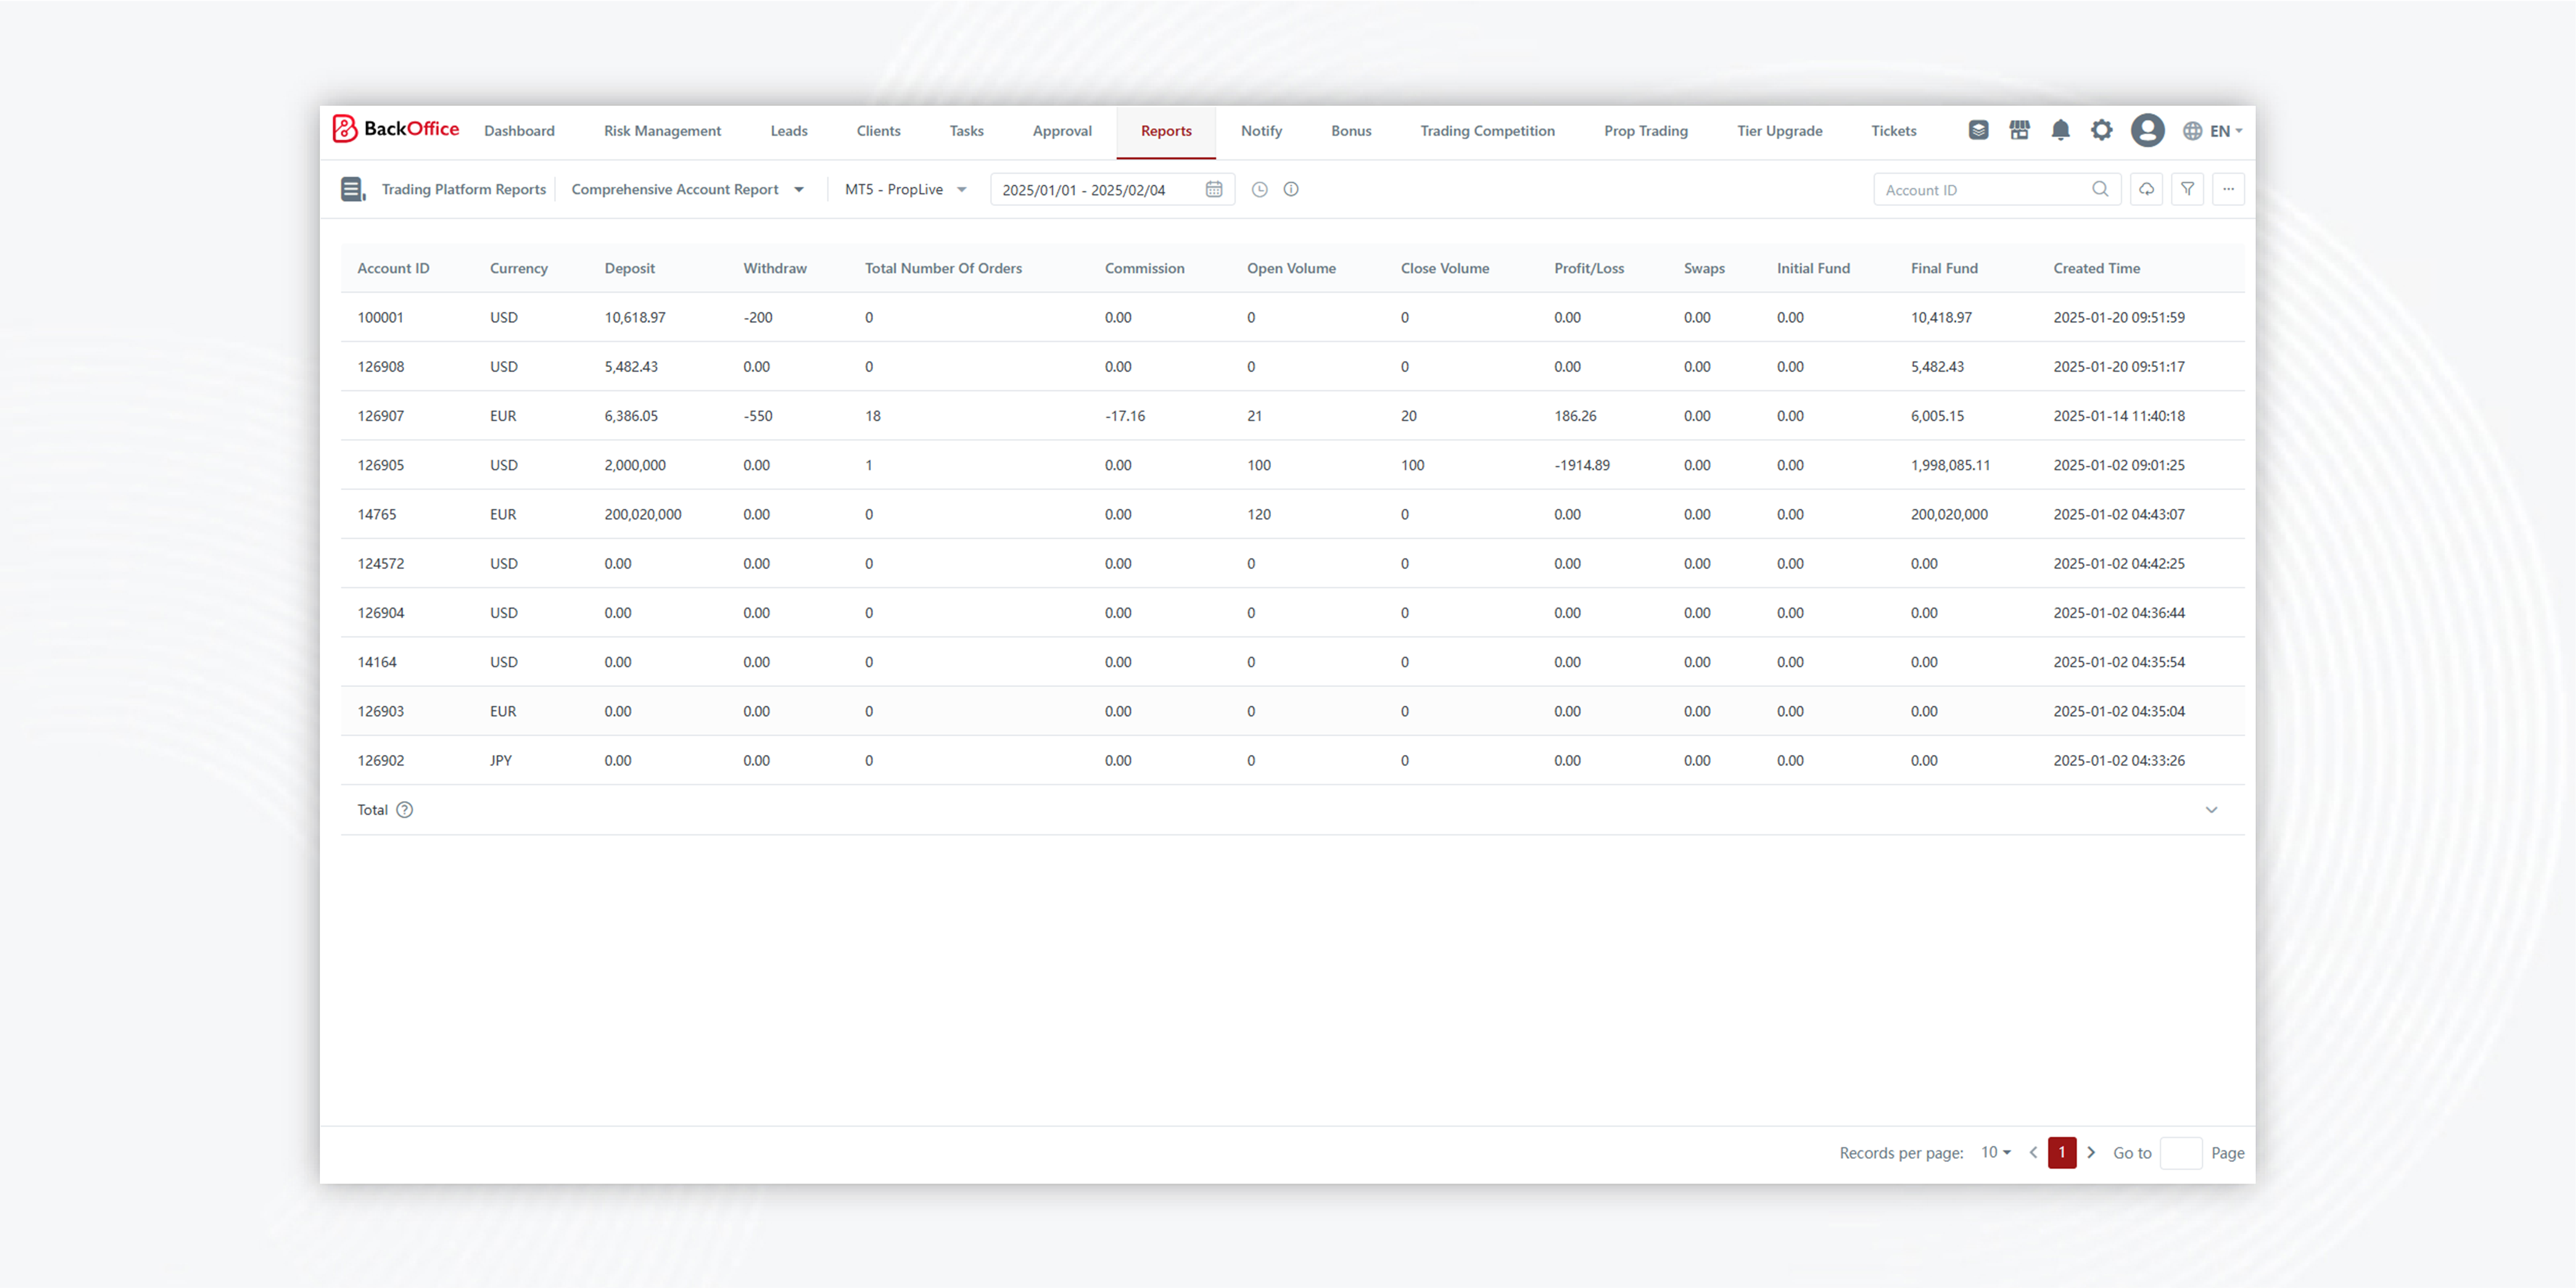Open the Dashboard tab
2576x1288 pixels.
tap(519, 131)
